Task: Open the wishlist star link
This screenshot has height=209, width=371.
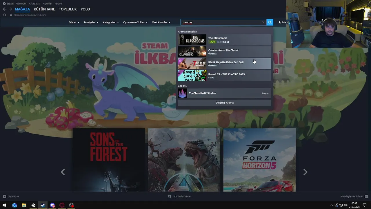Action: [282, 22]
